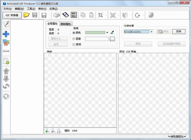Click the 实例 button

179,32
